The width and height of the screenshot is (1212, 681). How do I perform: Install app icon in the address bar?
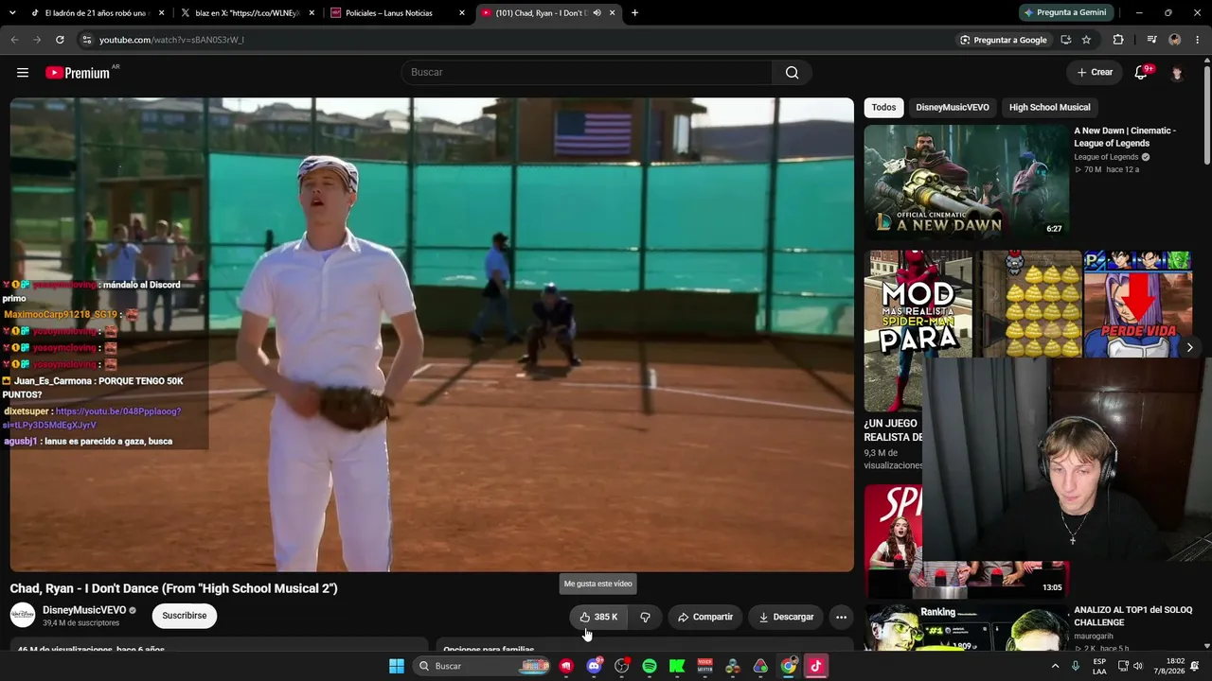(x=1066, y=40)
